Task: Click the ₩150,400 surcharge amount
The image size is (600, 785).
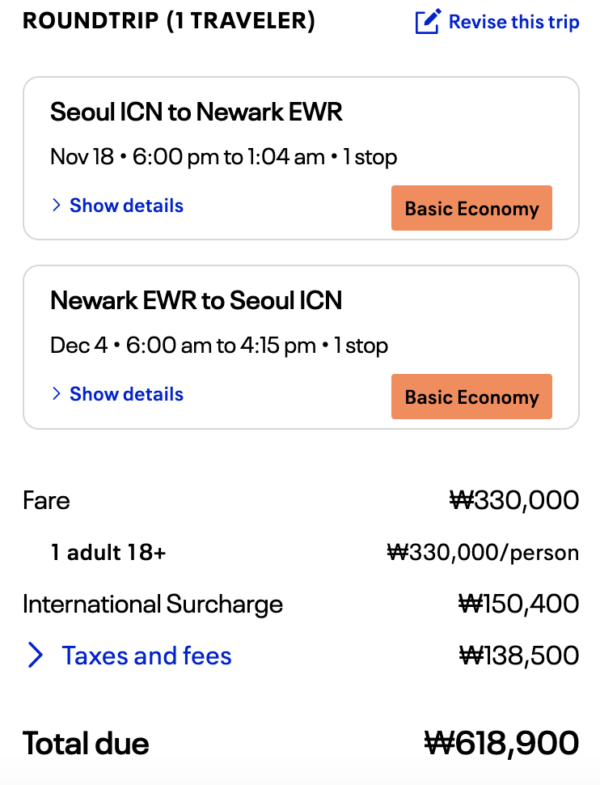Action: (518, 605)
